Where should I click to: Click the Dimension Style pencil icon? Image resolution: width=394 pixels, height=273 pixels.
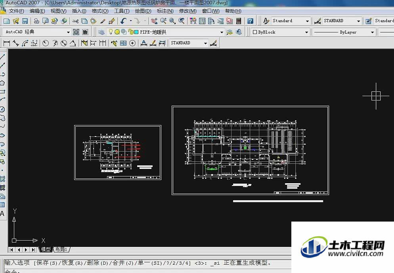[213, 43]
